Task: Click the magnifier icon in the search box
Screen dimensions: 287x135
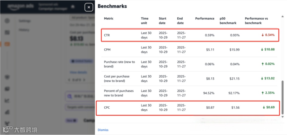Action: pos(70,96)
